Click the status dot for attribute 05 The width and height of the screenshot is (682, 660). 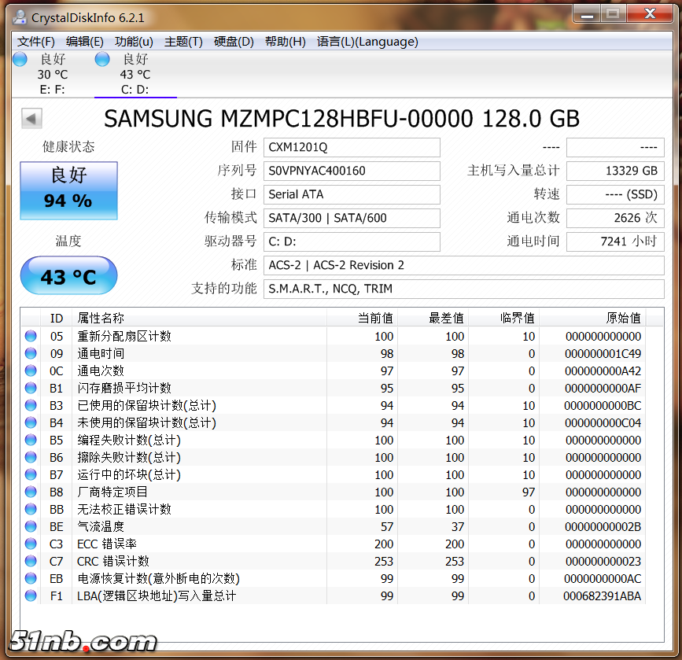[31, 337]
